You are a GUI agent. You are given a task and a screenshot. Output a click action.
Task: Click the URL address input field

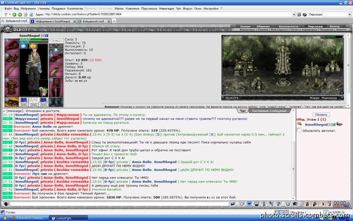click(x=168, y=14)
